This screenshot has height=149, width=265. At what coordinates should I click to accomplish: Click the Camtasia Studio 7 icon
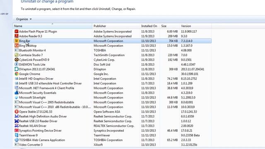click(17, 55)
